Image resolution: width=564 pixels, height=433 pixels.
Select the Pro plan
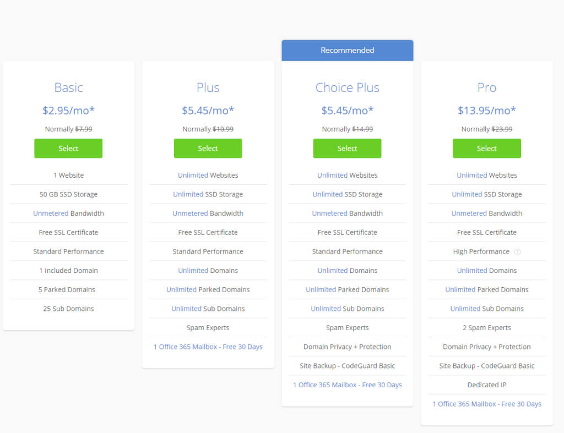(x=487, y=149)
